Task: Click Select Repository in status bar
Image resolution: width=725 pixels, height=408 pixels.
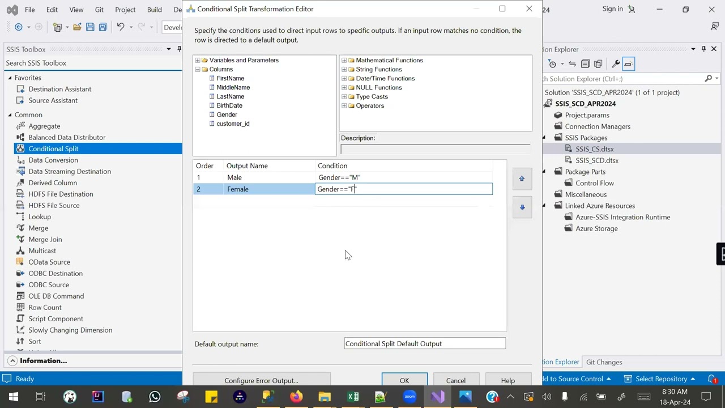Action: [x=661, y=379]
